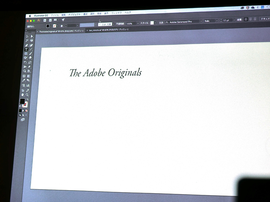Expand the opacity 100% arrow
Viewport: 270px width, 202px height.
coord(138,23)
